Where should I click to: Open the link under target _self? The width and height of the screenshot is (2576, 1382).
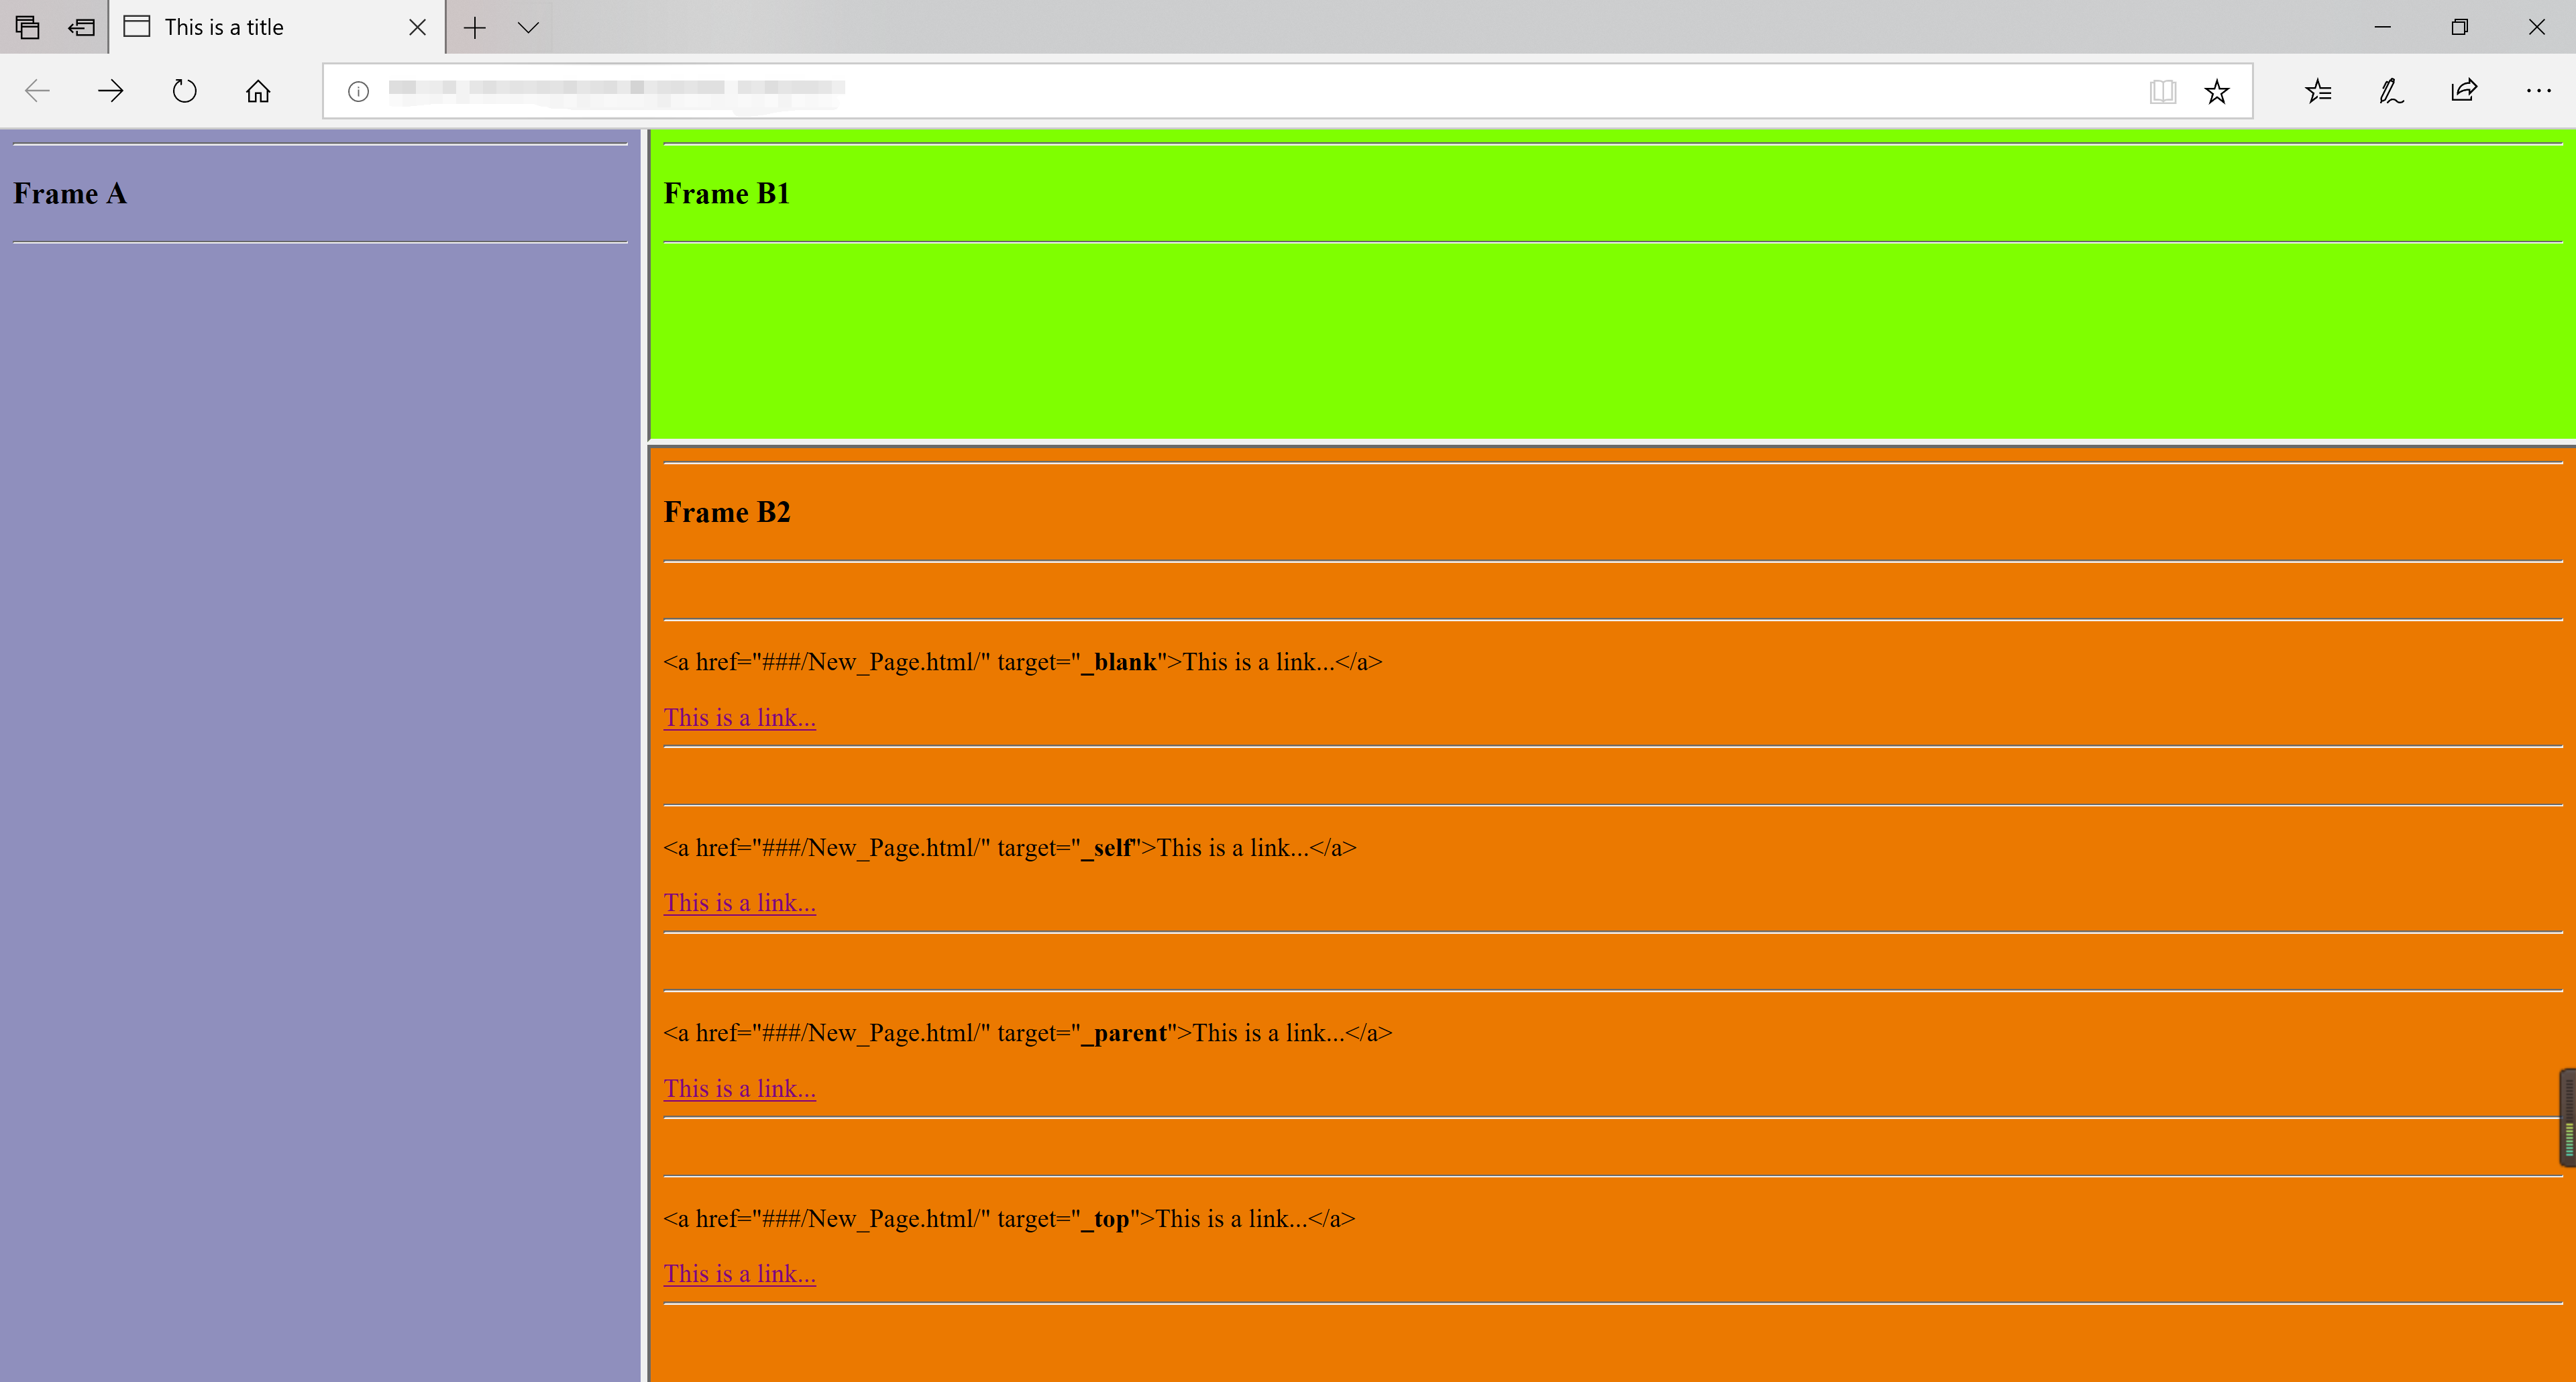tap(740, 902)
